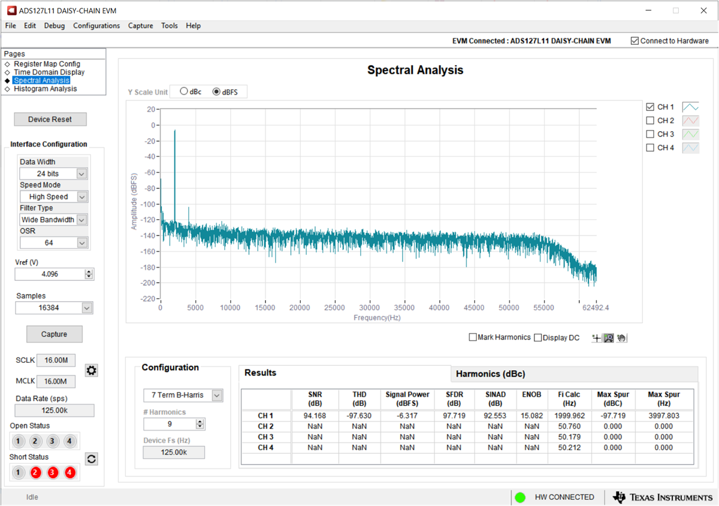Select the graph pan hand tool
719x506 pixels.
click(621, 338)
